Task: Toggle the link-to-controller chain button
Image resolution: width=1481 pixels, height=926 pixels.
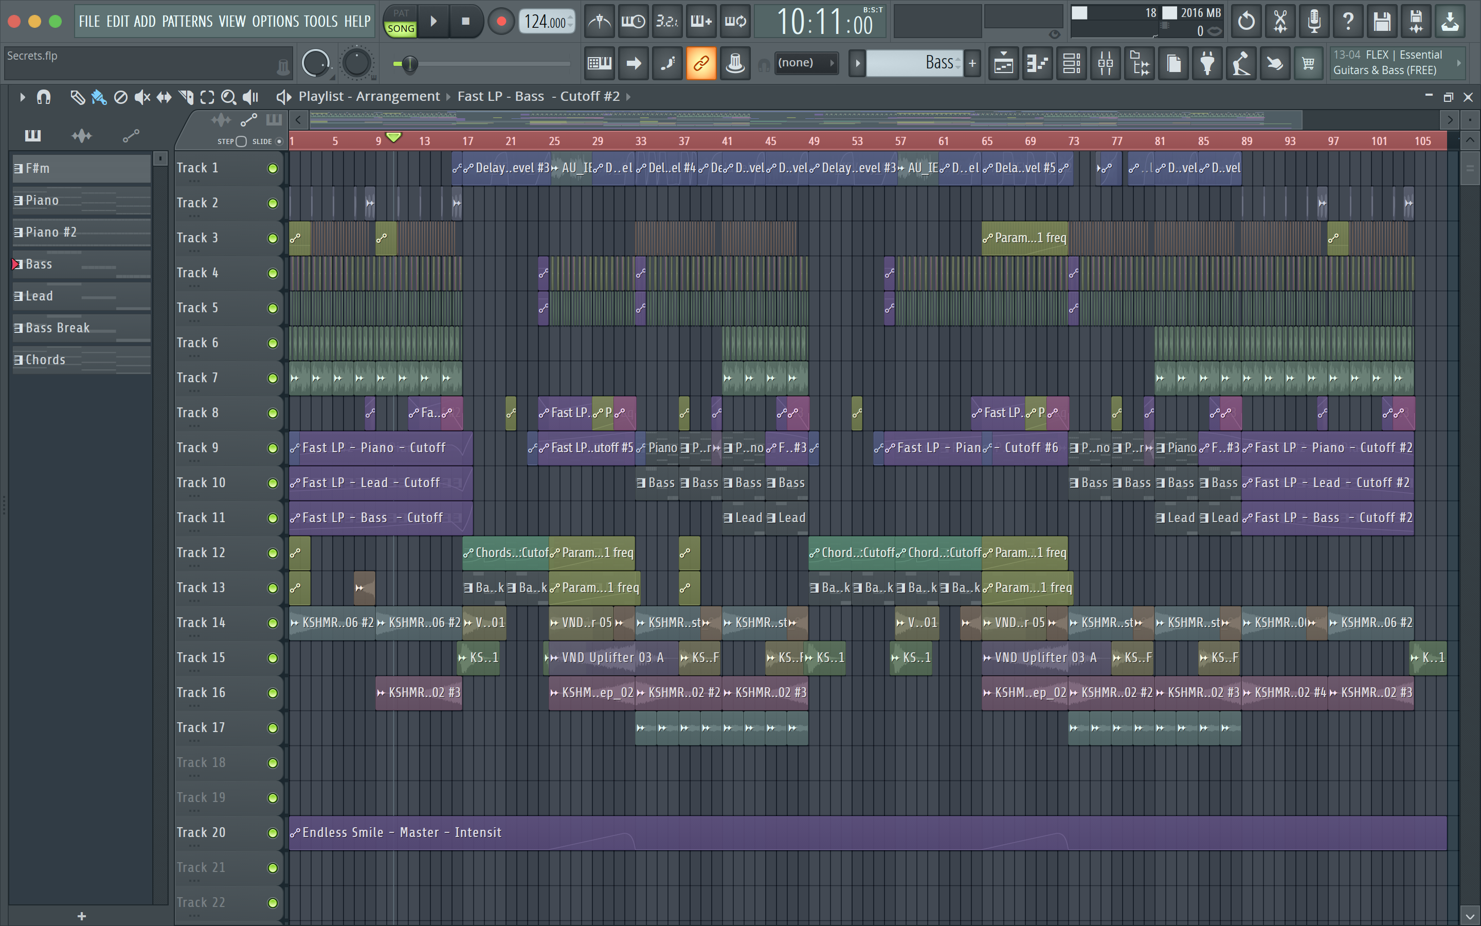Action: coord(701,63)
